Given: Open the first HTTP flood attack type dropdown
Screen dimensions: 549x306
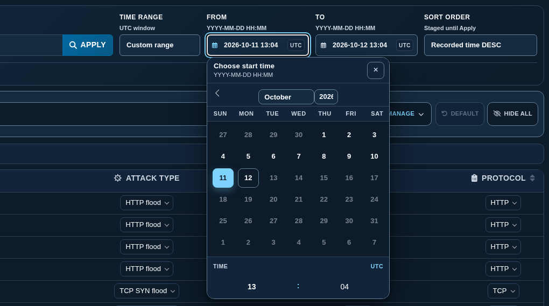Looking at the screenshot, I should click(x=147, y=203).
